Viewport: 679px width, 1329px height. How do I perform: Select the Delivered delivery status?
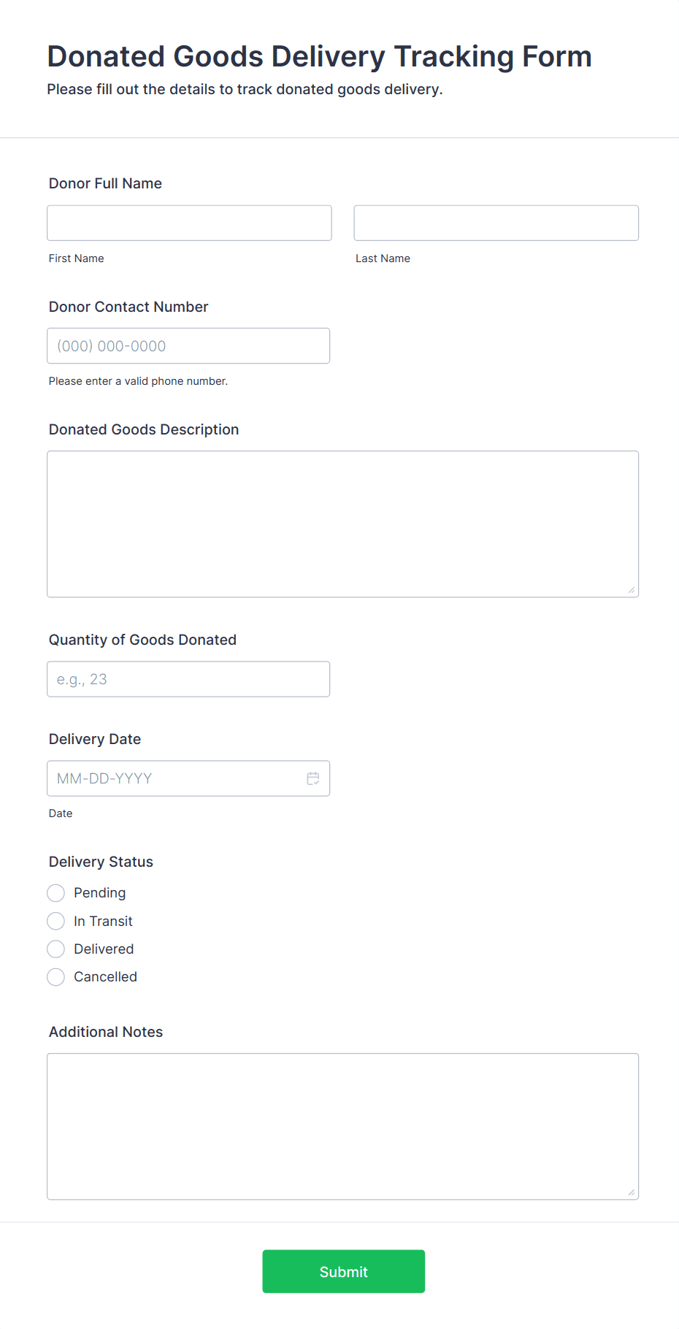[55, 949]
